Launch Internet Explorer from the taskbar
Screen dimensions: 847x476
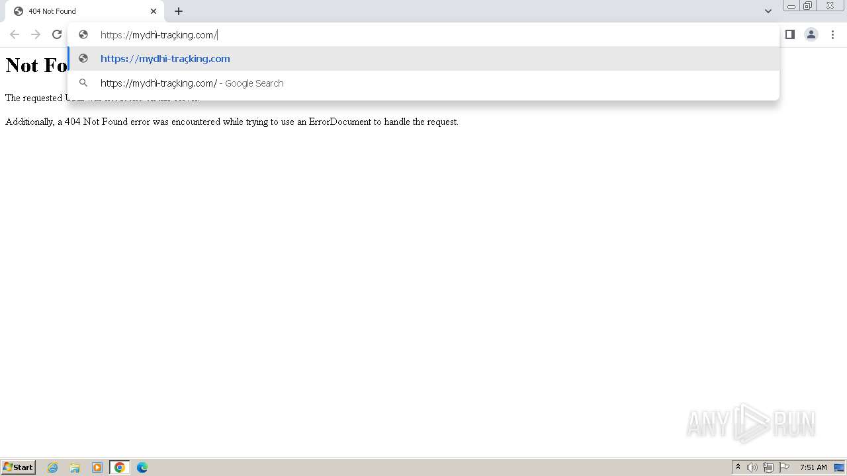53,467
